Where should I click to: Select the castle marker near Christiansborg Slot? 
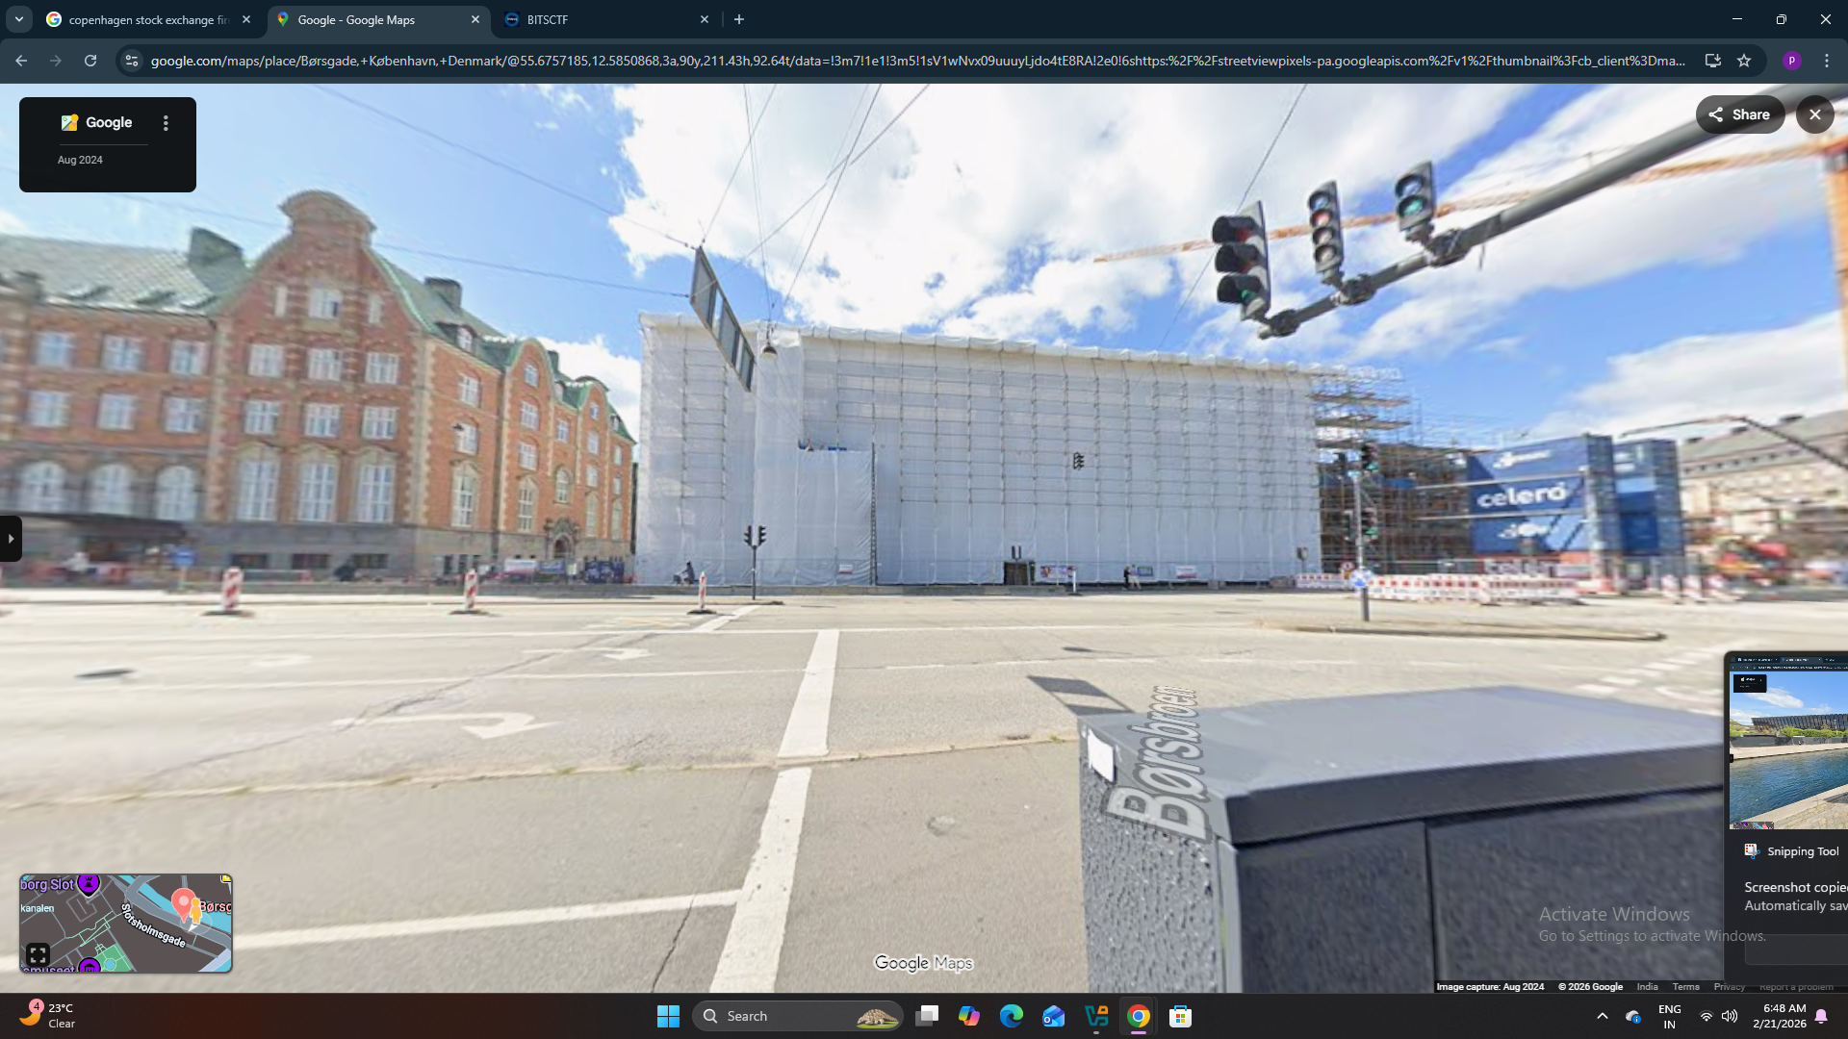point(89,884)
